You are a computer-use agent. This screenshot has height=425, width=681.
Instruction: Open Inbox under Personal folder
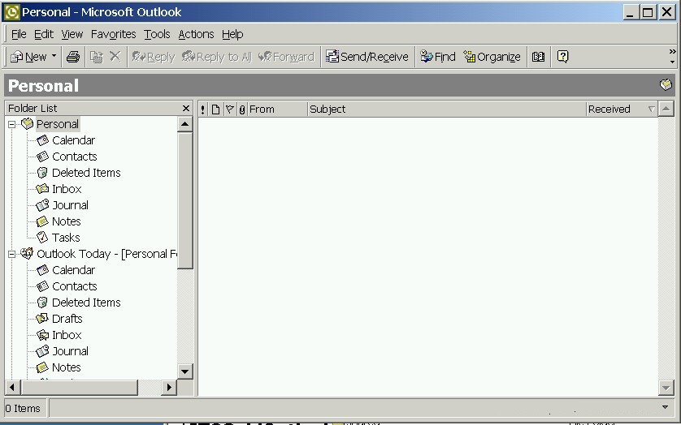click(67, 189)
